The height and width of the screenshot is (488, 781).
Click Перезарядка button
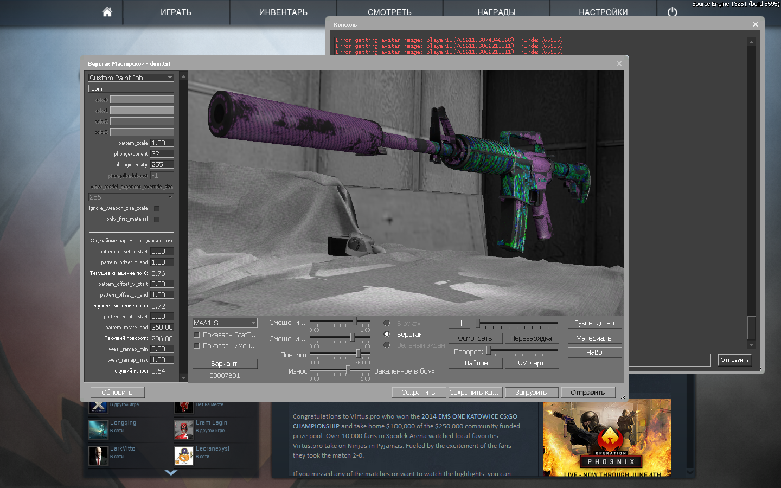[x=531, y=338]
